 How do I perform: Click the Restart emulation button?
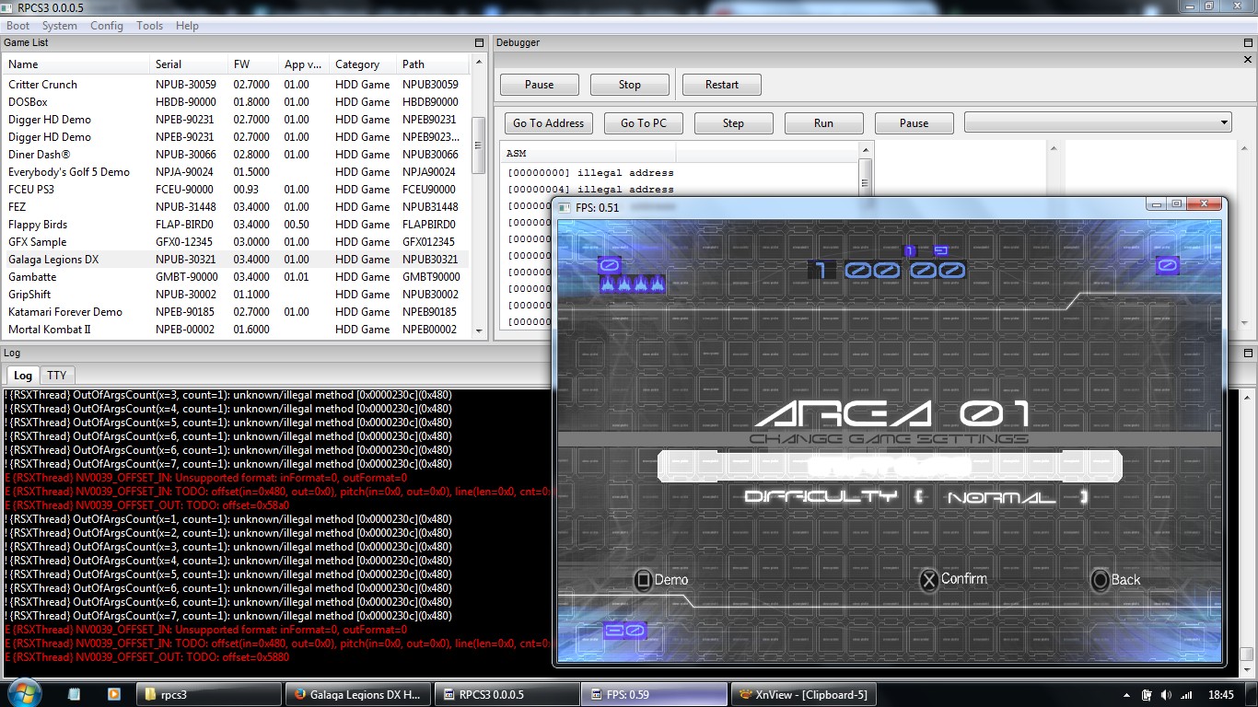pyautogui.click(x=721, y=85)
